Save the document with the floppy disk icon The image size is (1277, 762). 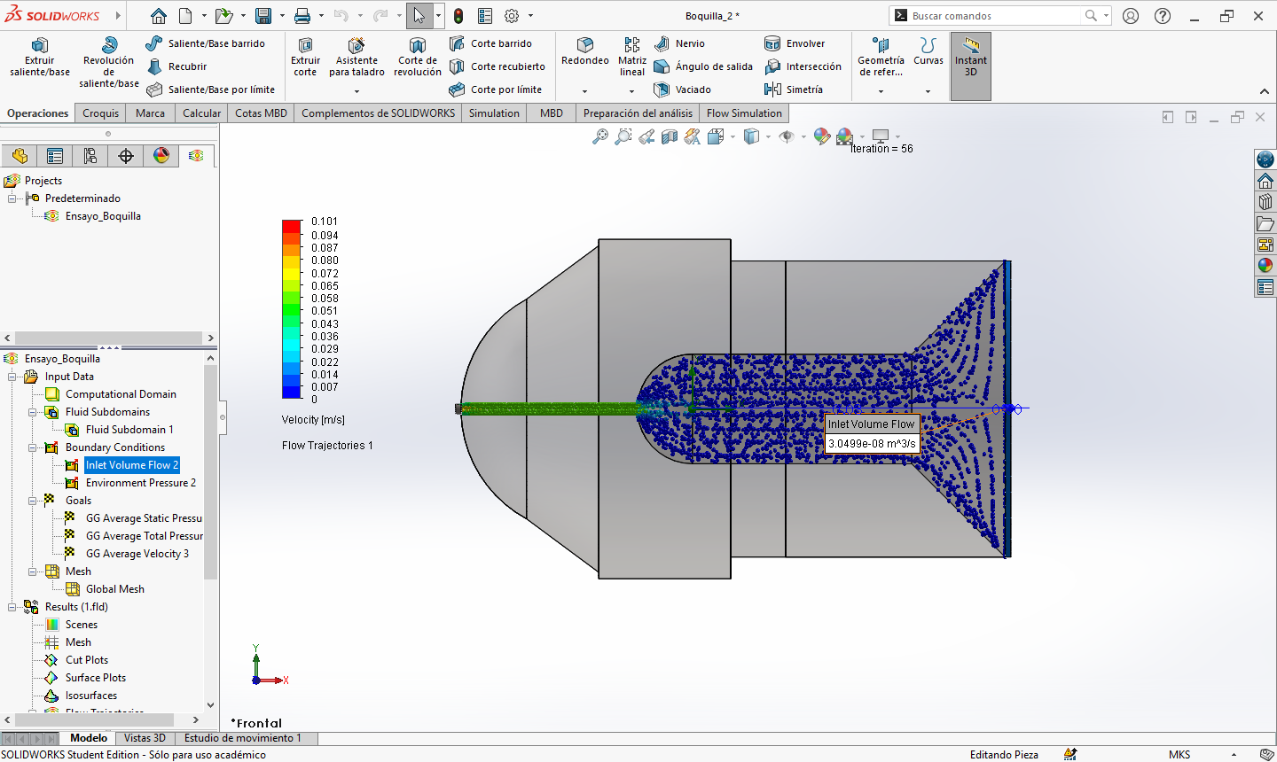[x=263, y=16]
